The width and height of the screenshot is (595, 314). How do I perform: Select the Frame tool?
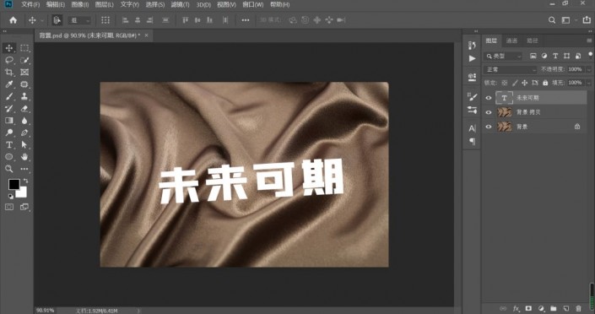24,72
